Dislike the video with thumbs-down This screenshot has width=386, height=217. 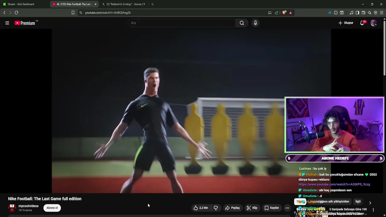point(216,208)
